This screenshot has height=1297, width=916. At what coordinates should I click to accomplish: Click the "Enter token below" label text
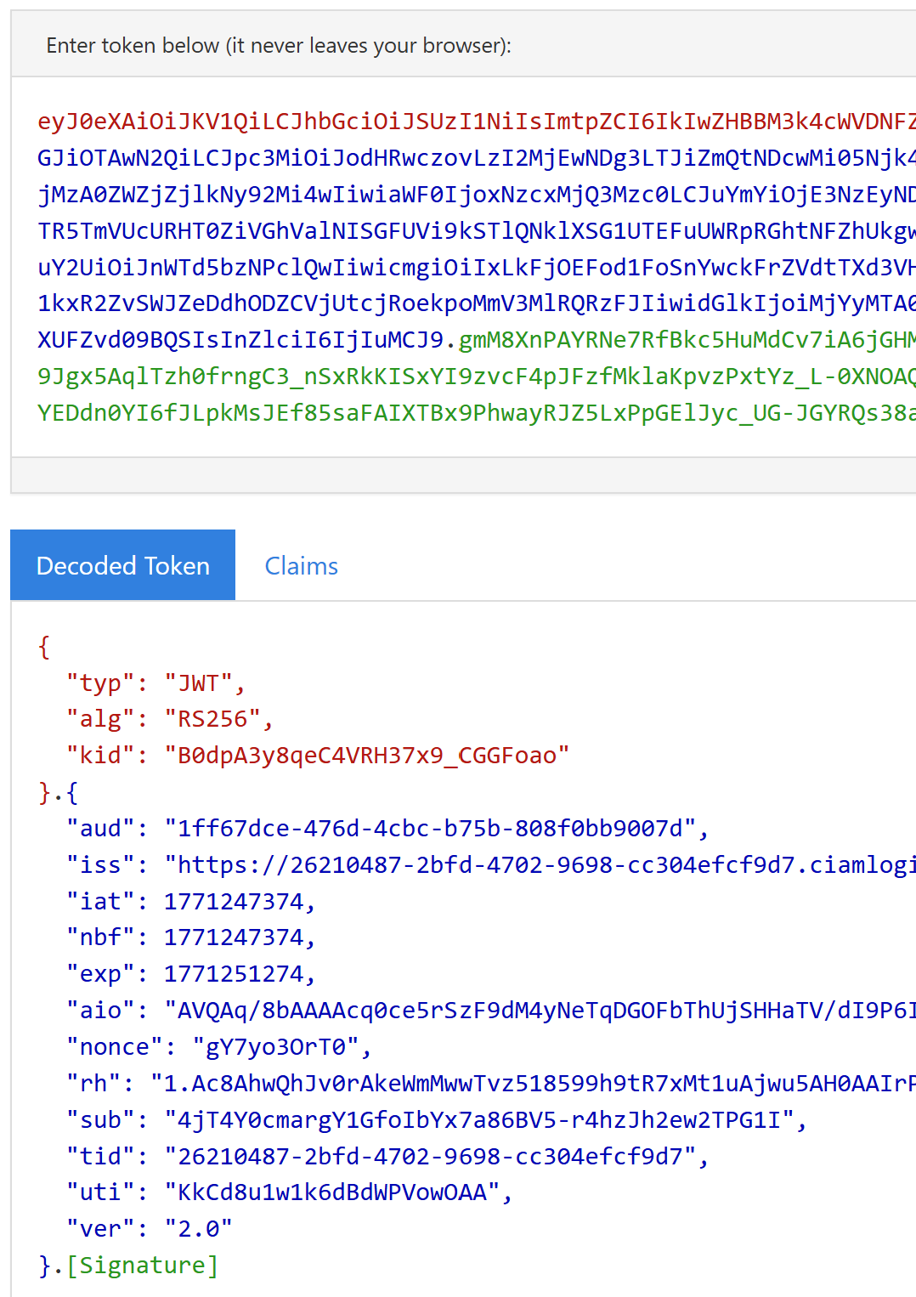coord(279,46)
